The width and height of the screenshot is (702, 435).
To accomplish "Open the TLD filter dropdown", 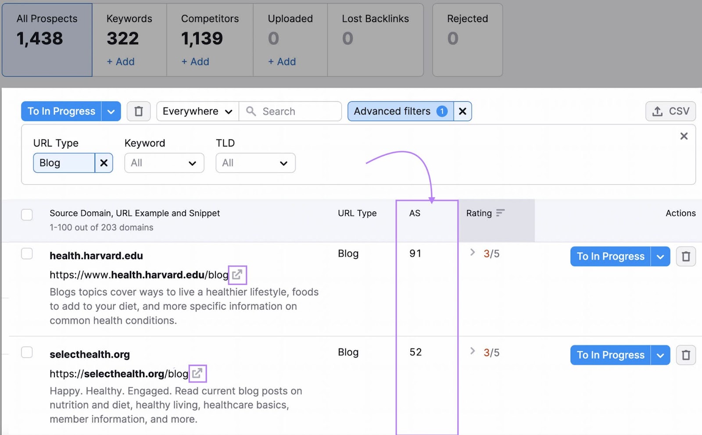I will pyautogui.click(x=255, y=163).
